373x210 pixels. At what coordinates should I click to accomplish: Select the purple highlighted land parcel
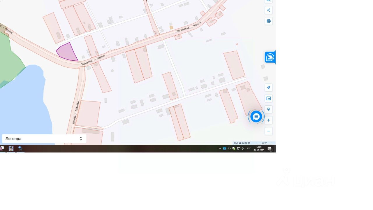[x=67, y=52]
